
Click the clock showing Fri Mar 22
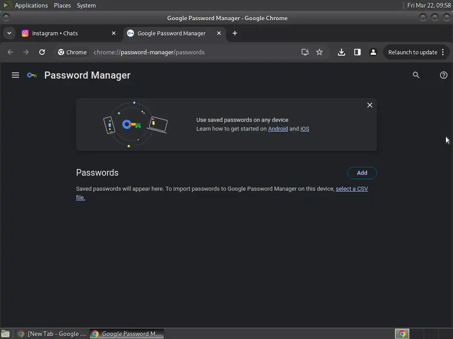click(429, 5)
